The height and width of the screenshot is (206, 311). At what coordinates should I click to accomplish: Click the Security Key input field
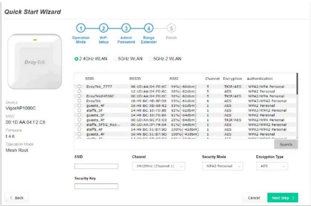pos(96,186)
